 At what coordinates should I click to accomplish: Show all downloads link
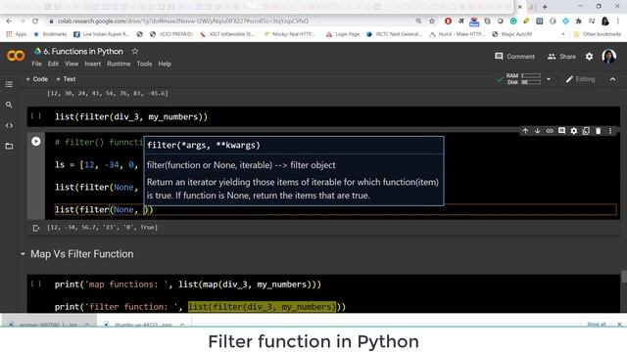[x=597, y=324]
